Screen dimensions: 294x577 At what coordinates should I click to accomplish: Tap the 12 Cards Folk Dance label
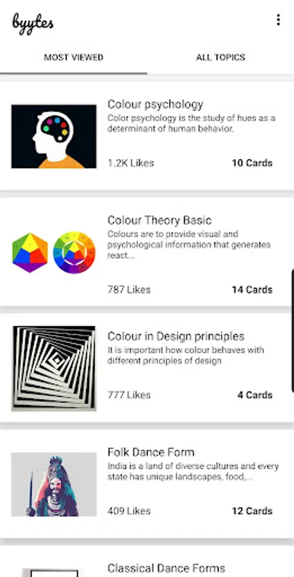252,511
